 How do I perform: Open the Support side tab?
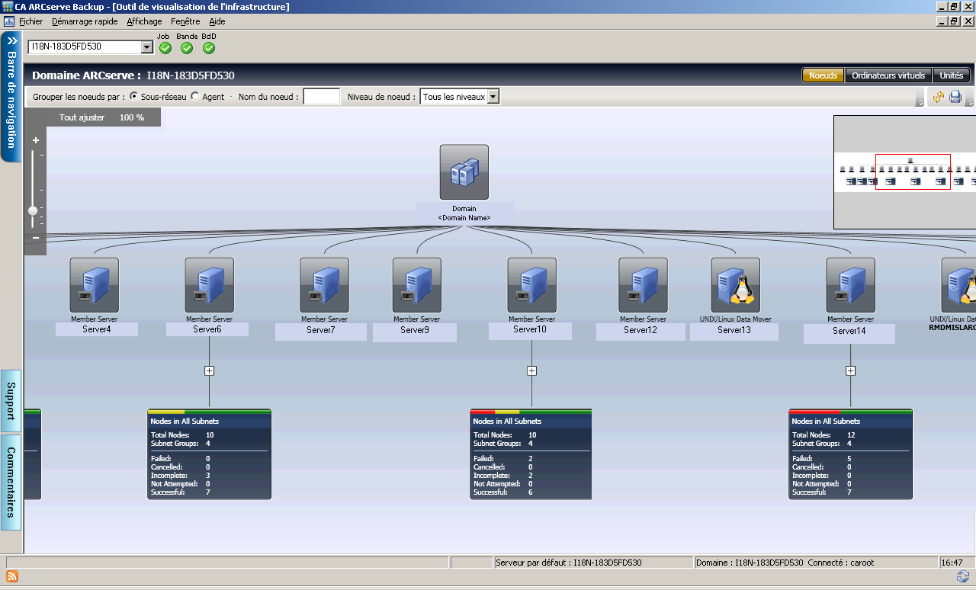click(x=11, y=401)
